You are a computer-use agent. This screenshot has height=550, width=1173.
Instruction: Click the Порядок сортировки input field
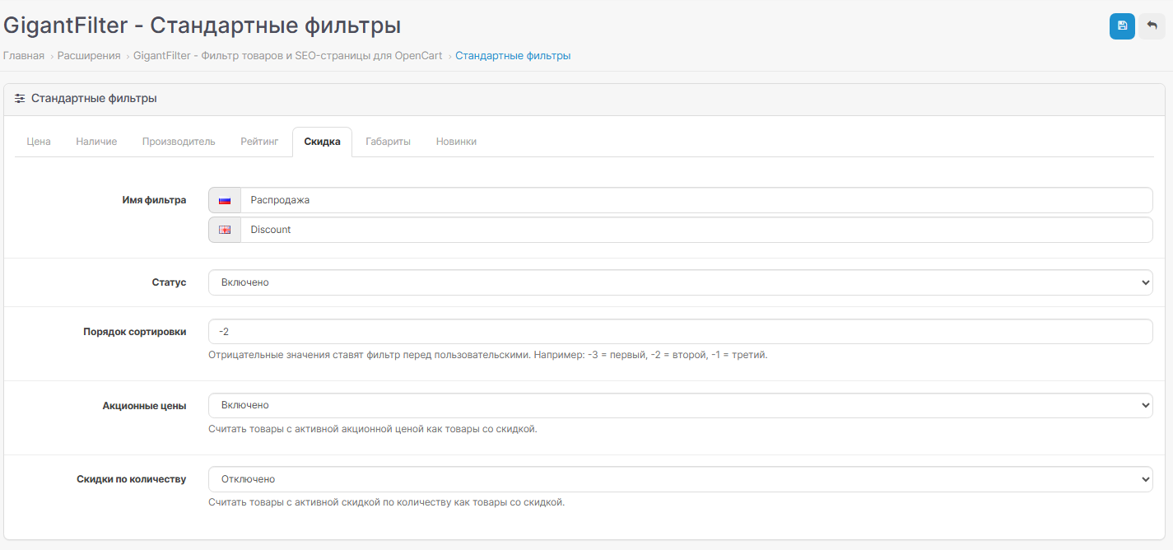point(681,331)
